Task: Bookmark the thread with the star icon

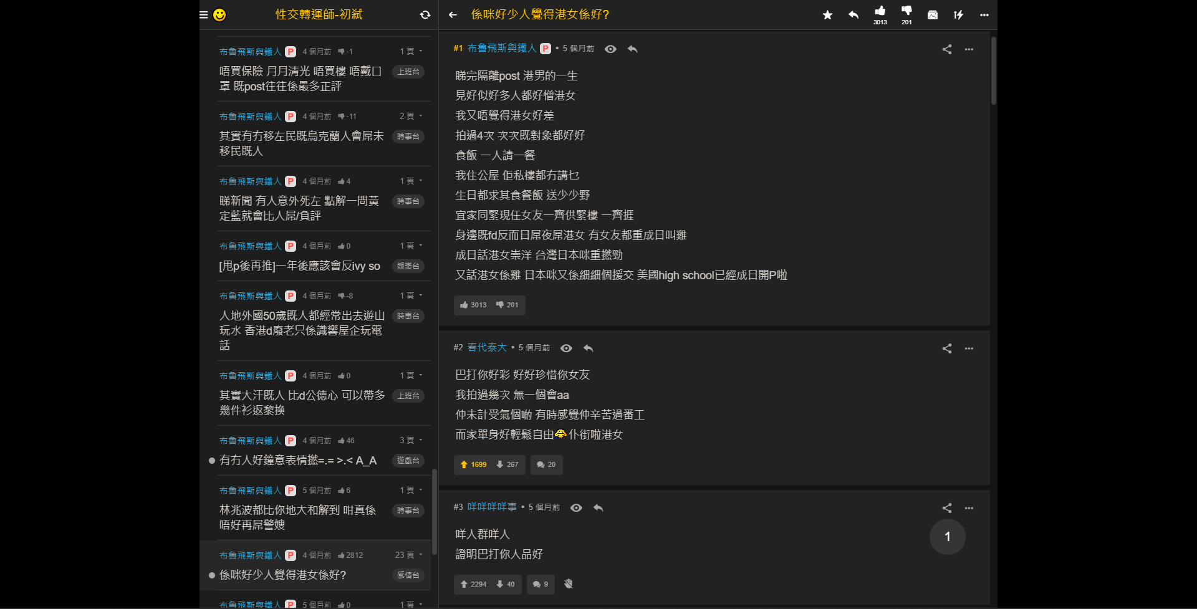Action: click(x=827, y=14)
